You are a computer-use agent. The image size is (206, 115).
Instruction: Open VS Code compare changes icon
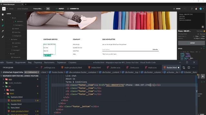pyautogui.click(x=184, y=67)
